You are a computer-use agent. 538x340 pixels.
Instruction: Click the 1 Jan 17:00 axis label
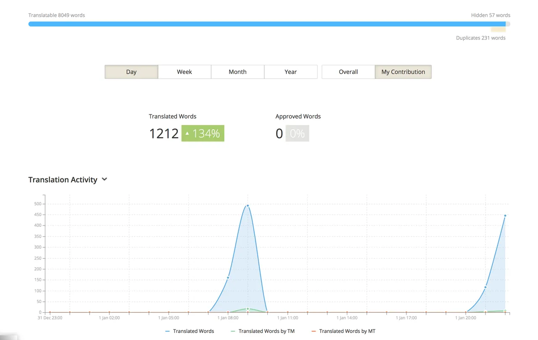(406, 318)
